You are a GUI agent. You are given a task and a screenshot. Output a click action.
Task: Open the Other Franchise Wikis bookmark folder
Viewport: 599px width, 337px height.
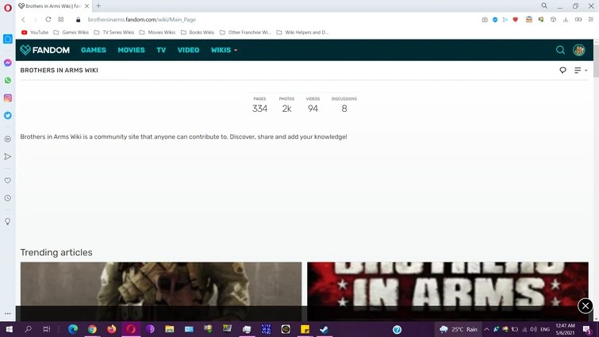pyautogui.click(x=245, y=33)
